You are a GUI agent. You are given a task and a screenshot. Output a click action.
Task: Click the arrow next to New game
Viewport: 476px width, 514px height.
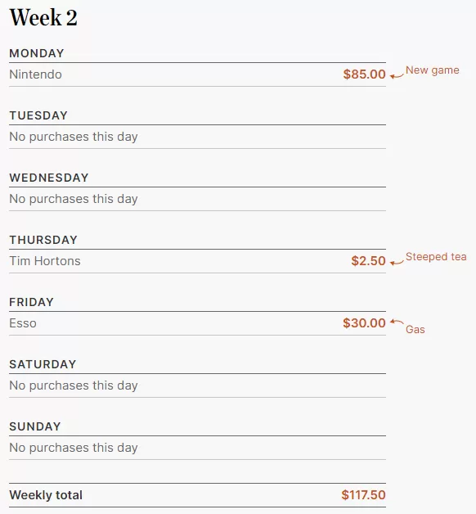[397, 76]
